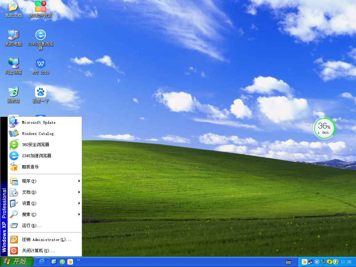Open 关闭计算机 from the Start menu
356x267 pixels.
[33, 251]
